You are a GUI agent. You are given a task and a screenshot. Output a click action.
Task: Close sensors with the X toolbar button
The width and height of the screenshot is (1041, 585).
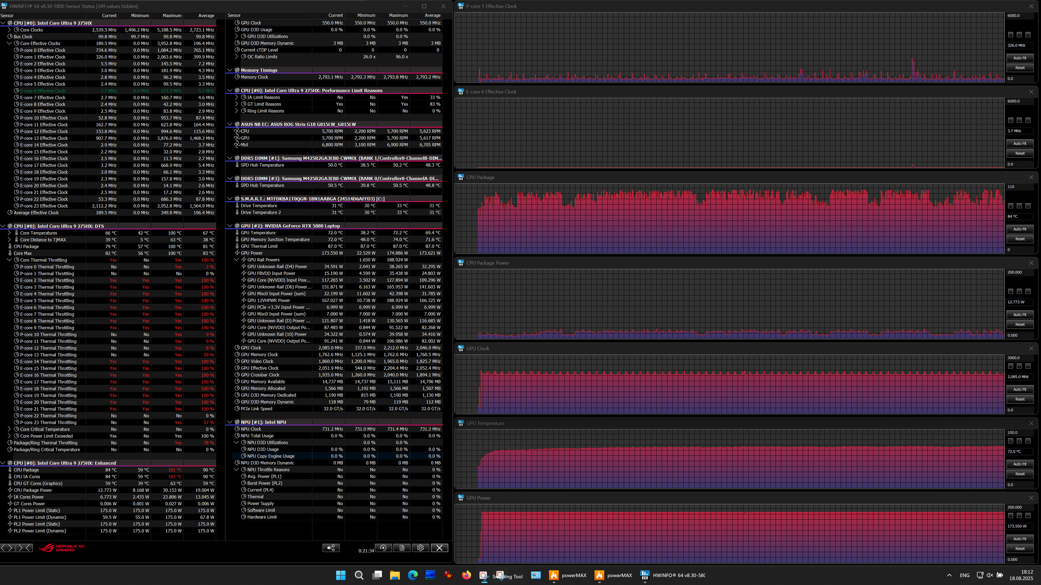pos(439,548)
